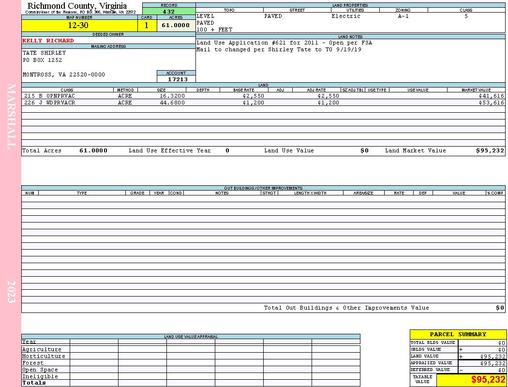Screen dimensions: 508x387
Task: Select the Mail to changed per Shirley Tate note
Action: pos(279,49)
